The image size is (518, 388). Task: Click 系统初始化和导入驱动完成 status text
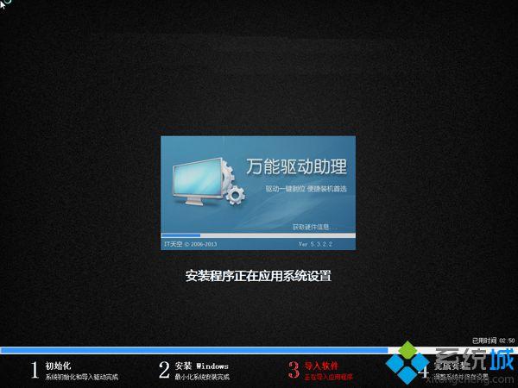click(82, 377)
